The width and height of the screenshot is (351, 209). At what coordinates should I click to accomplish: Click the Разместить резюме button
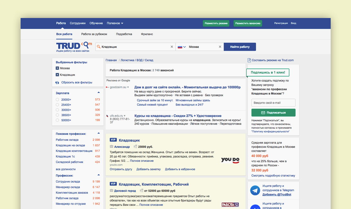[216, 23]
